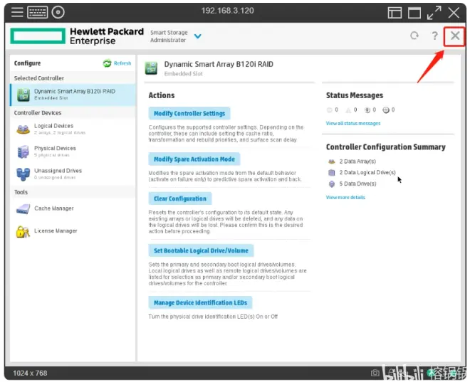Viewport: 470px width, 382px height.
Task: Click the 5 Data Drive(s) icon
Action: point(332,184)
